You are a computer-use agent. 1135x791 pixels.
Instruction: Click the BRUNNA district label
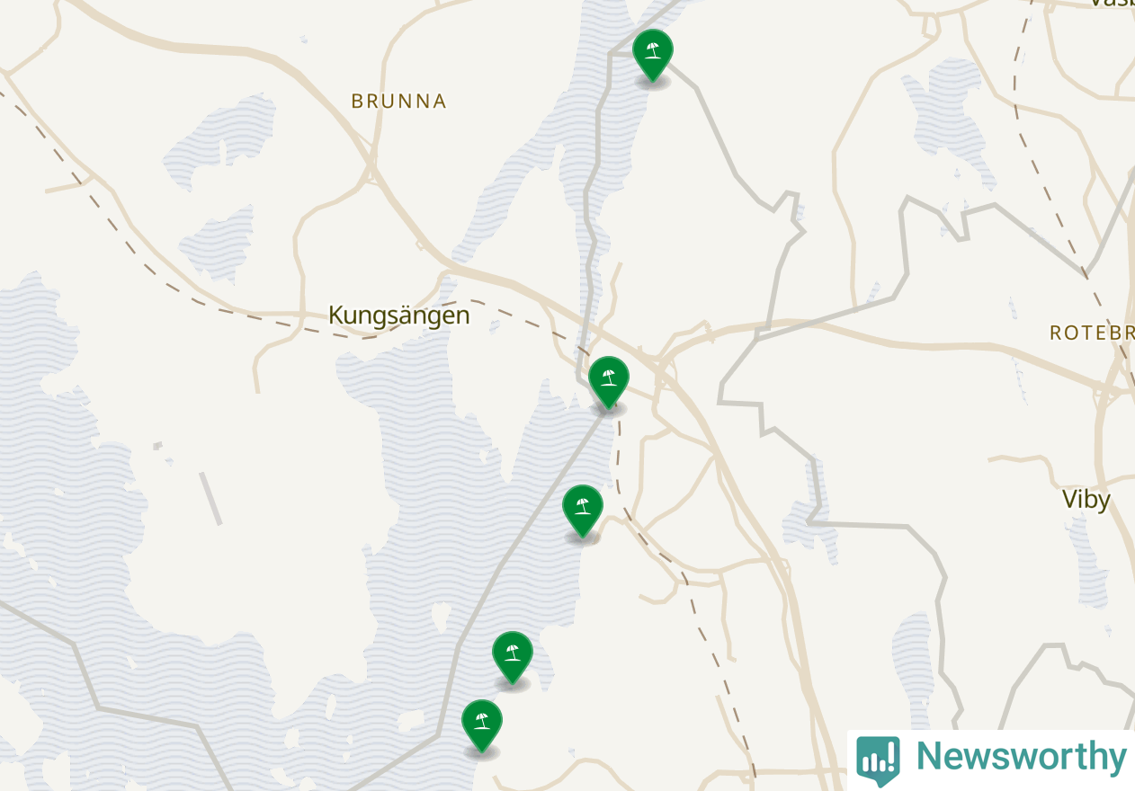point(398,102)
